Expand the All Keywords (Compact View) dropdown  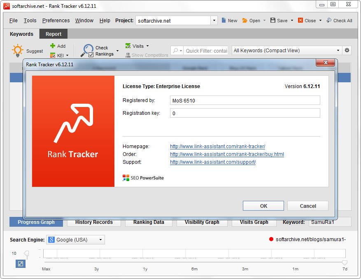coord(287,51)
